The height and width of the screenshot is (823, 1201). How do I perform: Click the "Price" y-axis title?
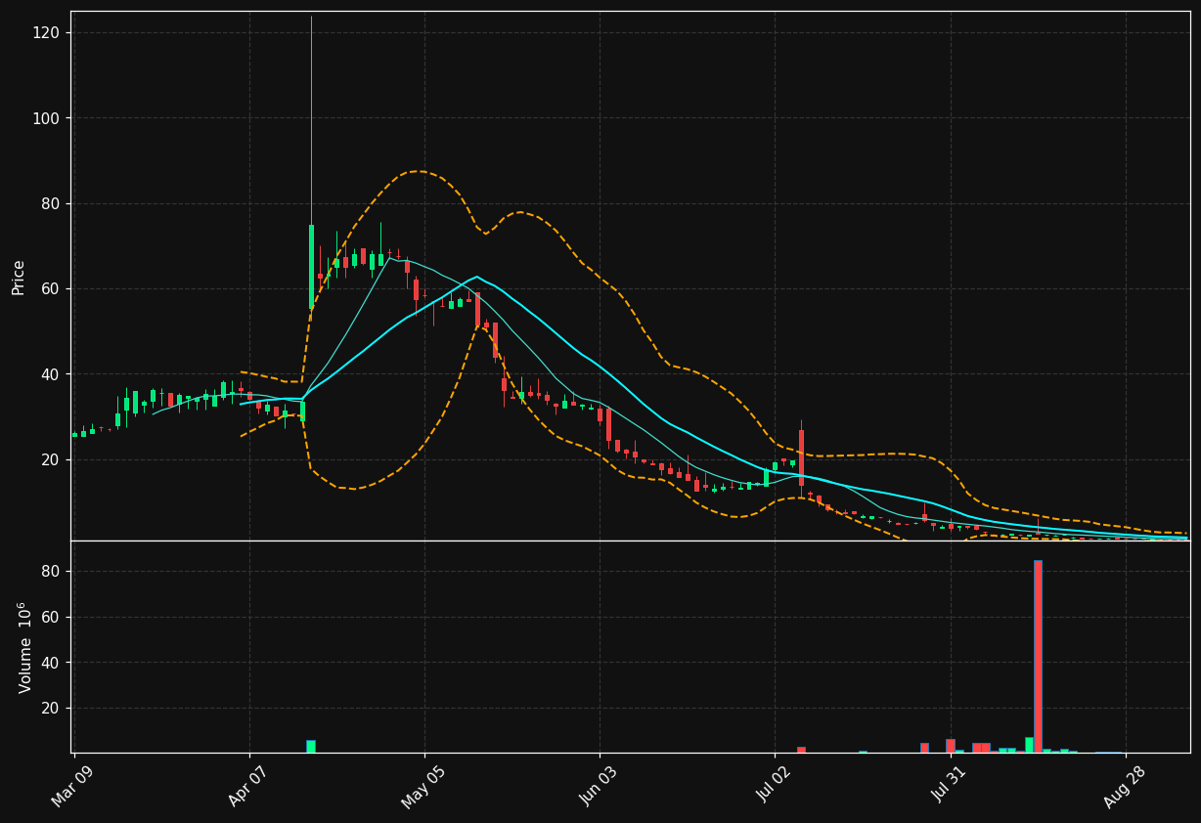pyautogui.click(x=19, y=278)
